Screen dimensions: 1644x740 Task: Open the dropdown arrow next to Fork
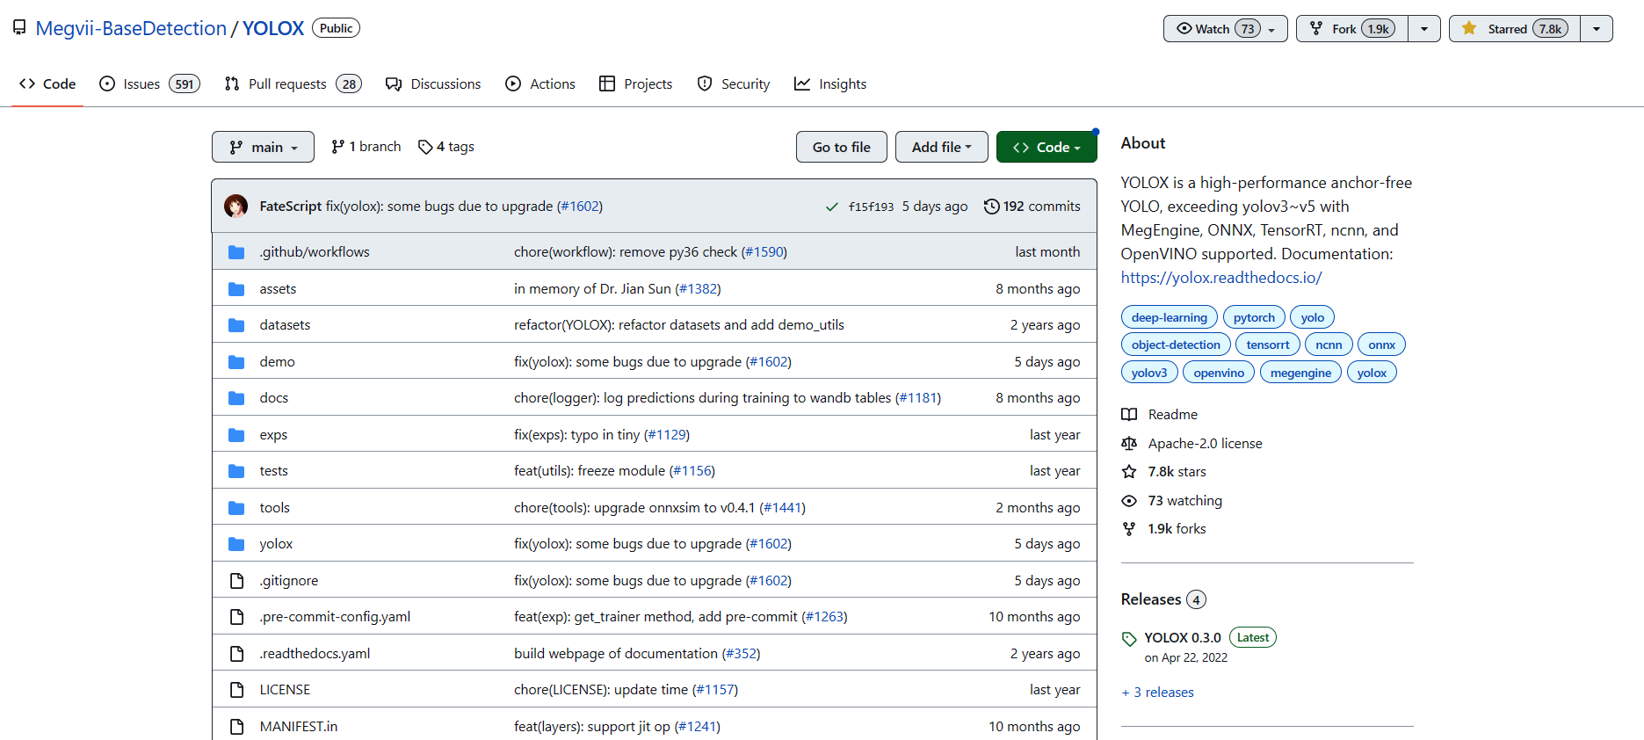tap(1423, 29)
